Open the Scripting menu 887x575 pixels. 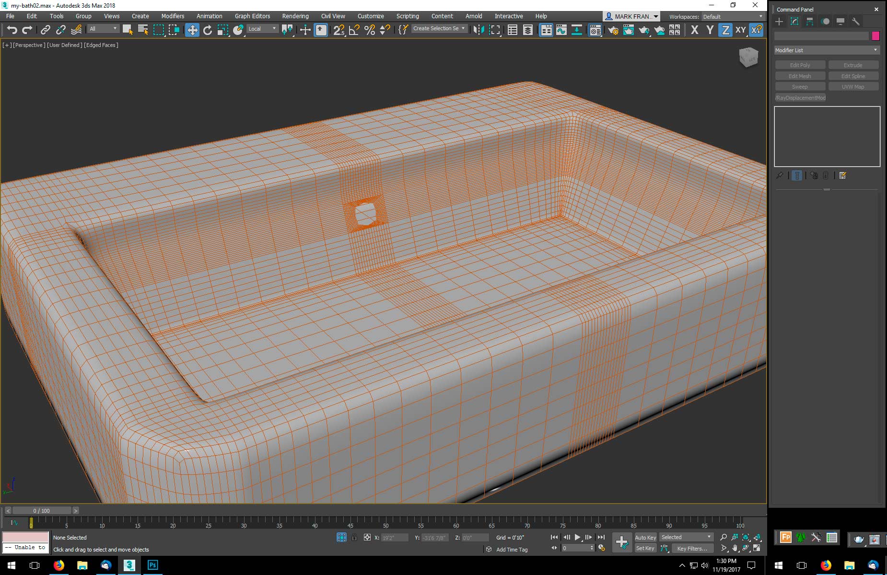(408, 16)
